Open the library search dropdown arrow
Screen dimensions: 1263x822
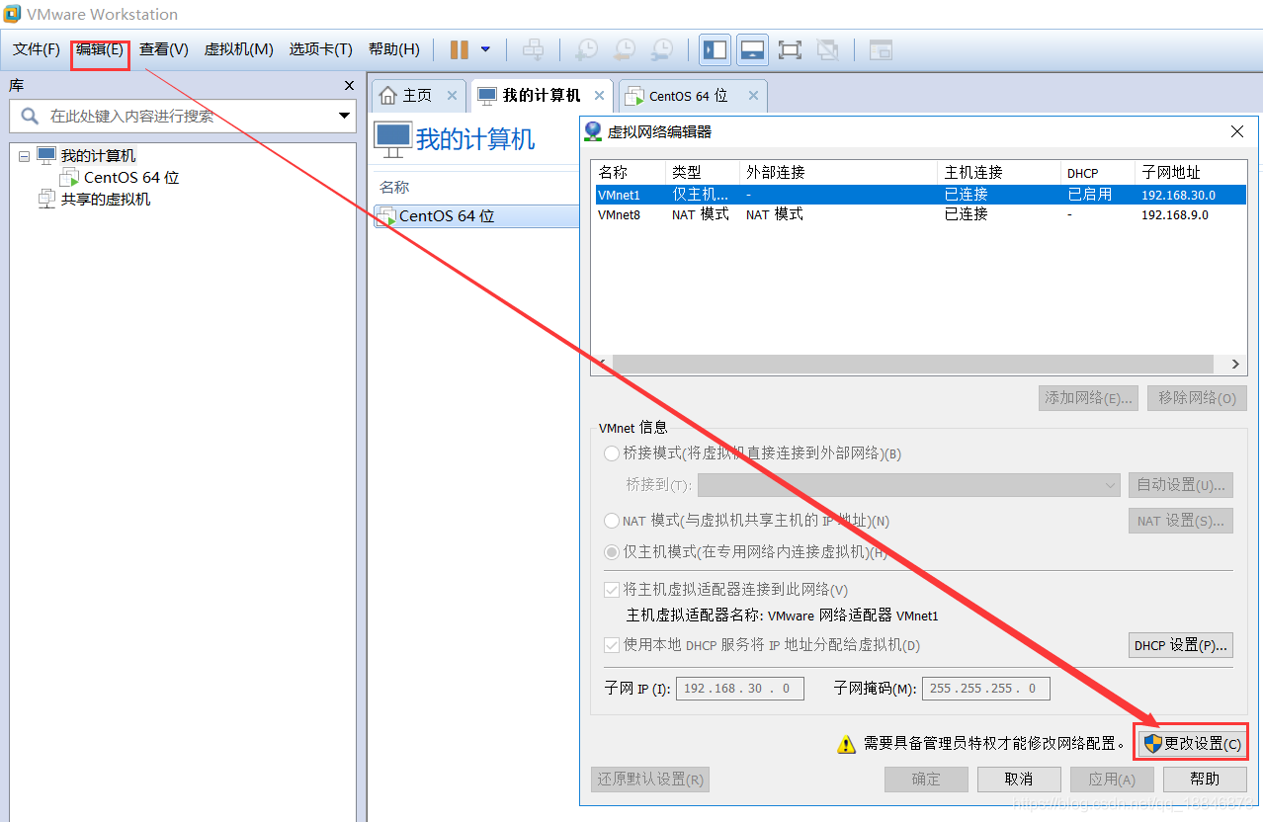coord(345,116)
